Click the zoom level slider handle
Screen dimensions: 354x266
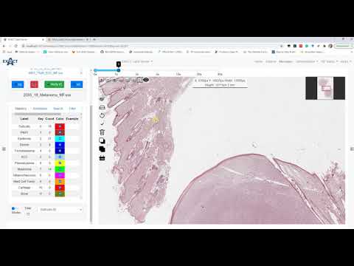click(119, 70)
